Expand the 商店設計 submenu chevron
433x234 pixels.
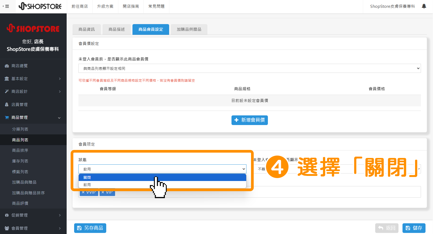60,92
